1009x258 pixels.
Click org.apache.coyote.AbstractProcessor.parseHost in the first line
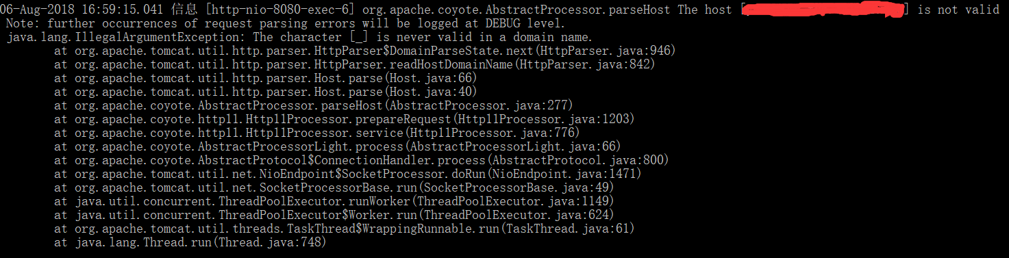(x=514, y=10)
